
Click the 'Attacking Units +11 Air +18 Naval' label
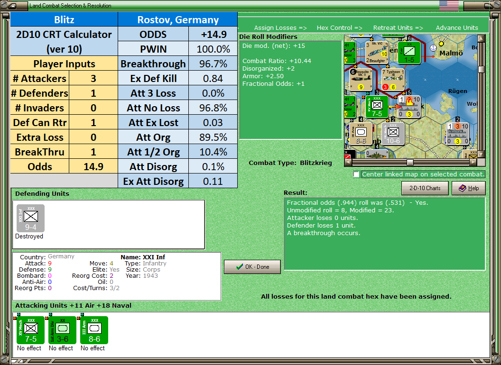click(x=73, y=306)
